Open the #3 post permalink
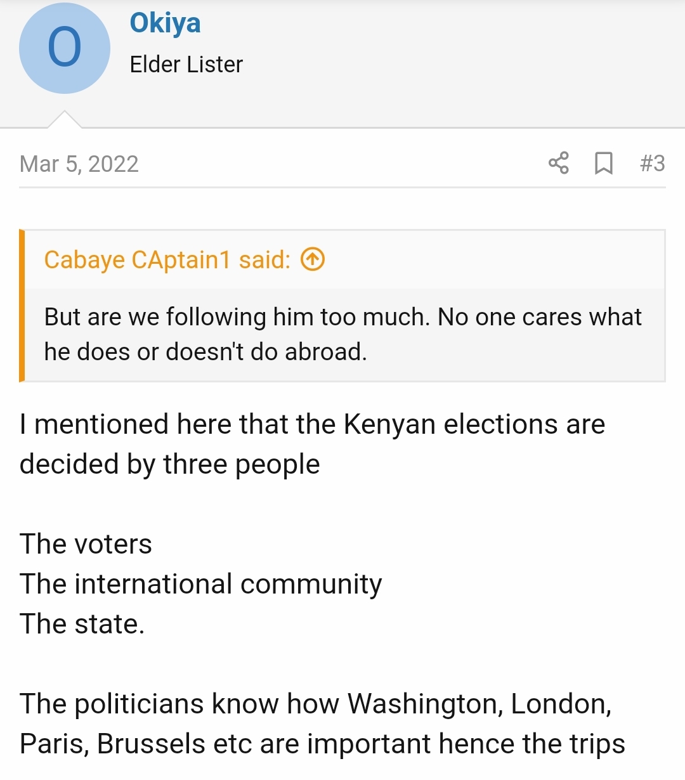 [652, 164]
